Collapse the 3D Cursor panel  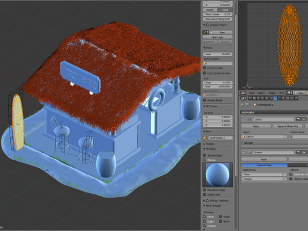(204, 107)
